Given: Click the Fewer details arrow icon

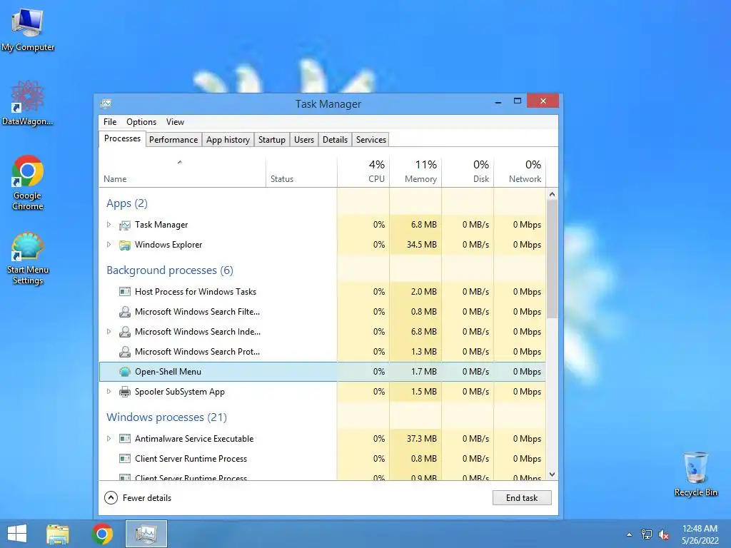Looking at the screenshot, I should coord(111,497).
